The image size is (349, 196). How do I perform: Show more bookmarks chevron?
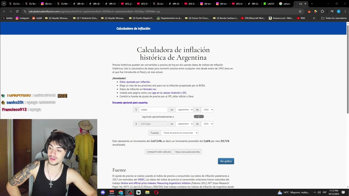click(314, 18)
